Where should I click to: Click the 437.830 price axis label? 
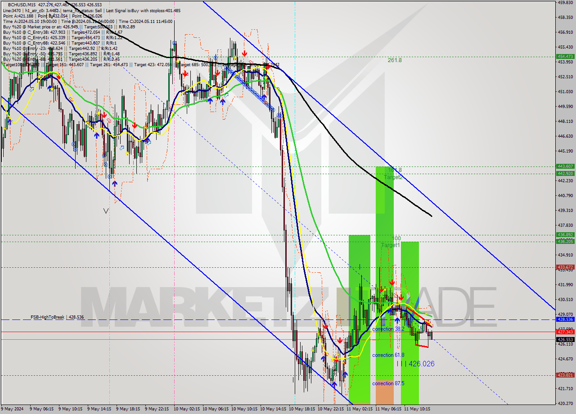point(565,225)
